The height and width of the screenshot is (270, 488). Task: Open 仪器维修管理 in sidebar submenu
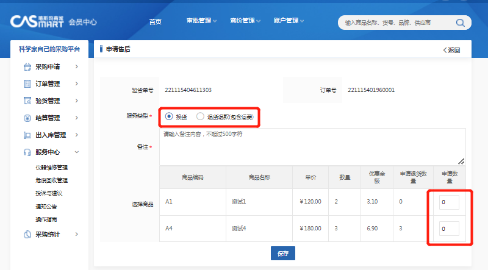point(51,167)
